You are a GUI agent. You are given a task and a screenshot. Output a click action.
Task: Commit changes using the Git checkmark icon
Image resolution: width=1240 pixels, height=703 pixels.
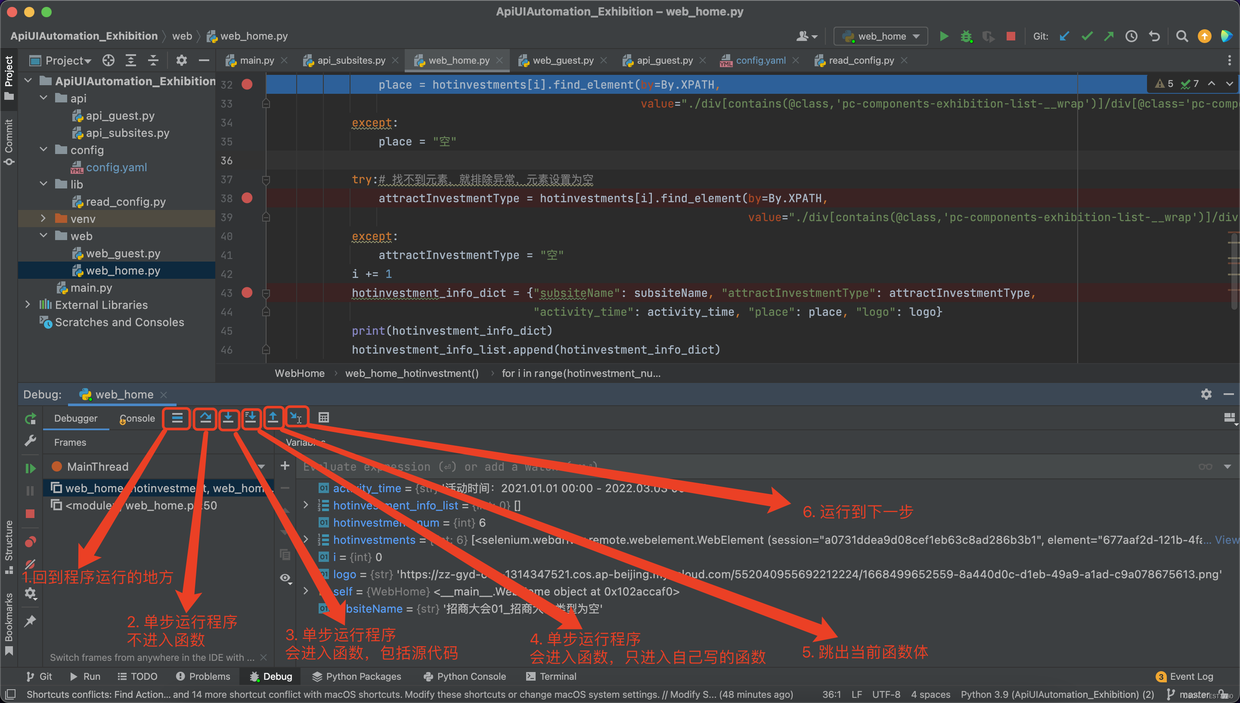pyautogui.click(x=1087, y=36)
